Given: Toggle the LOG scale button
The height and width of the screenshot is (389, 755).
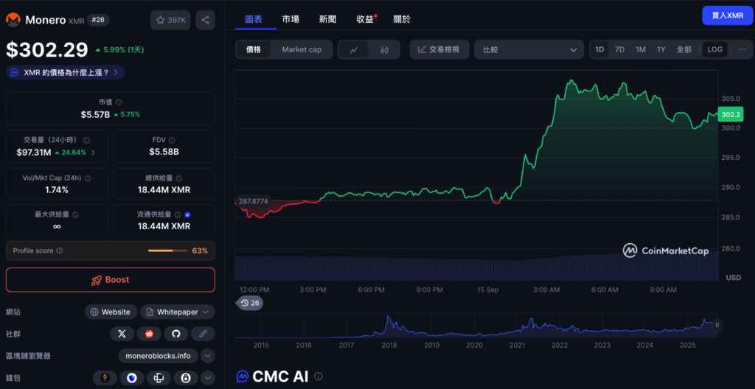Looking at the screenshot, I should pyautogui.click(x=715, y=49).
